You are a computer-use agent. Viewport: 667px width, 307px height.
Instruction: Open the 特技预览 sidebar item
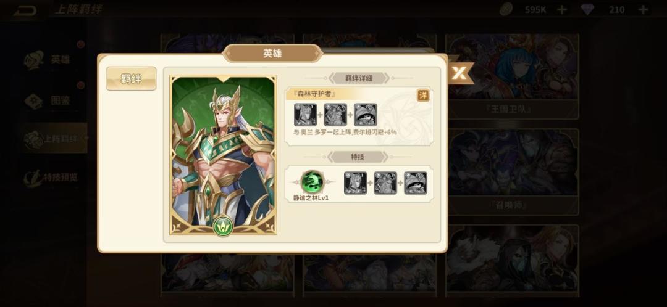coord(51,178)
